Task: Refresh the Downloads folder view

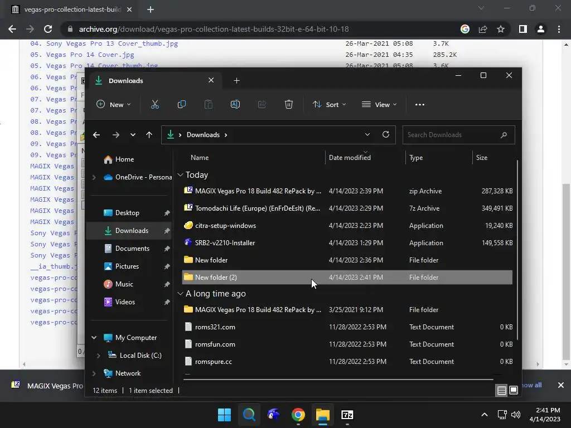Action: coord(386,135)
